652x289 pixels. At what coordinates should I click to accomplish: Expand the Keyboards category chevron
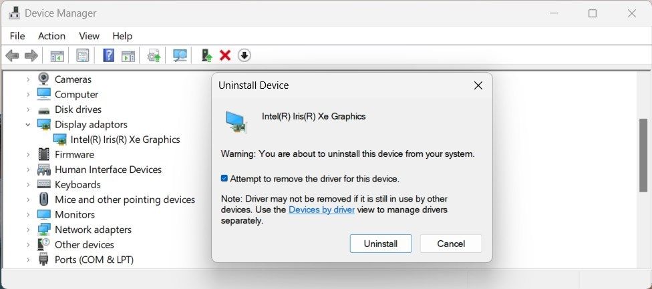[x=28, y=184]
